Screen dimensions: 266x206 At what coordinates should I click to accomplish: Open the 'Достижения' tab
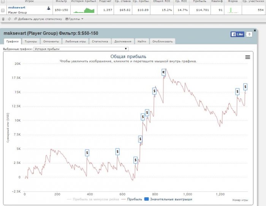point(122,42)
